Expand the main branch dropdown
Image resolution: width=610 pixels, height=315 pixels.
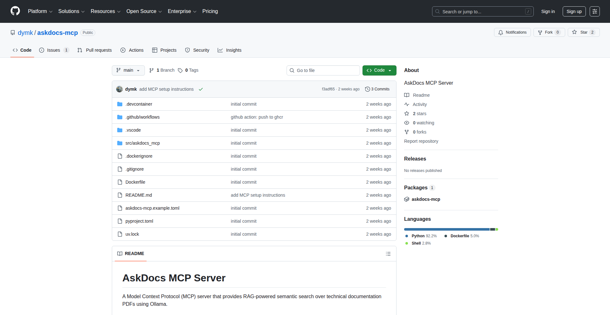click(128, 70)
